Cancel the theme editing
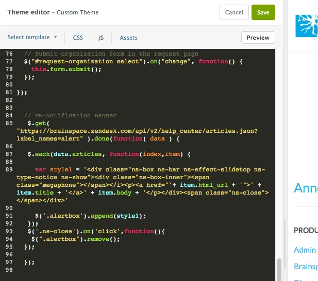The width and height of the screenshot is (318, 281). click(x=234, y=12)
